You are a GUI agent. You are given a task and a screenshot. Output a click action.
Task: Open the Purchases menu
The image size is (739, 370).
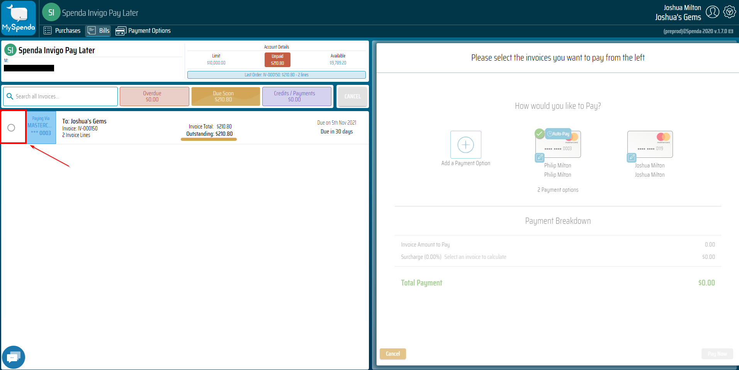(62, 30)
